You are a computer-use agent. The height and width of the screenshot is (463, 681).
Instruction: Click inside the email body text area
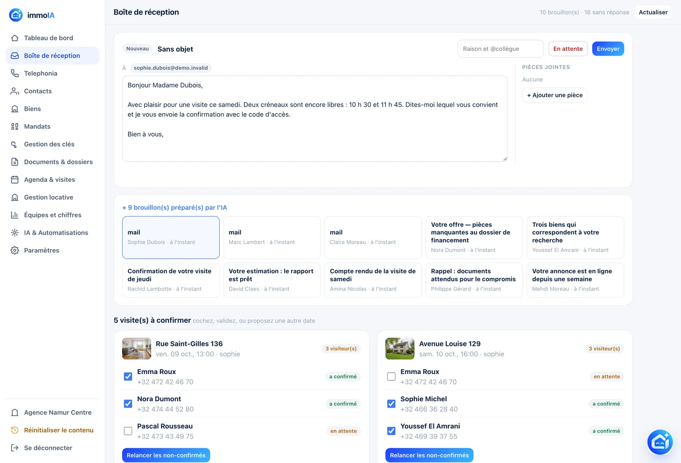click(x=315, y=118)
